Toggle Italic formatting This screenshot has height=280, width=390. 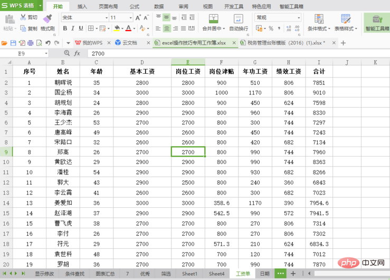[x=73, y=28]
